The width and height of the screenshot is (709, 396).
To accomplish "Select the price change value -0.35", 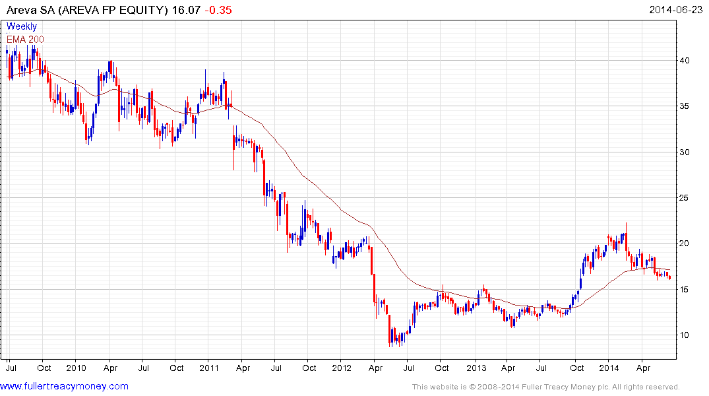I will point(218,10).
